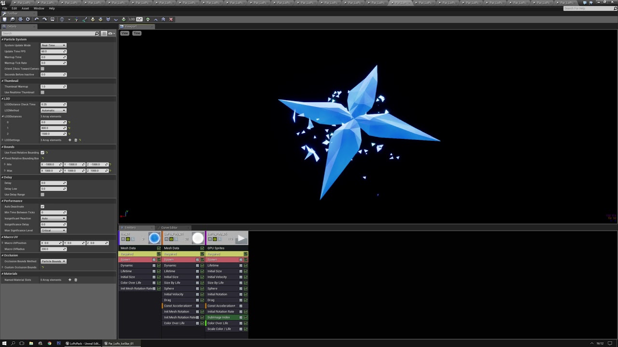Select Scale Color / Life module

coord(226,329)
